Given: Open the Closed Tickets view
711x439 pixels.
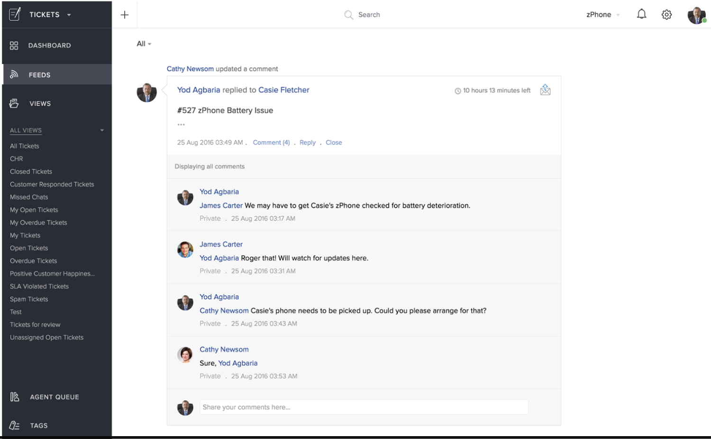Looking at the screenshot, I should tap(31, 172).
